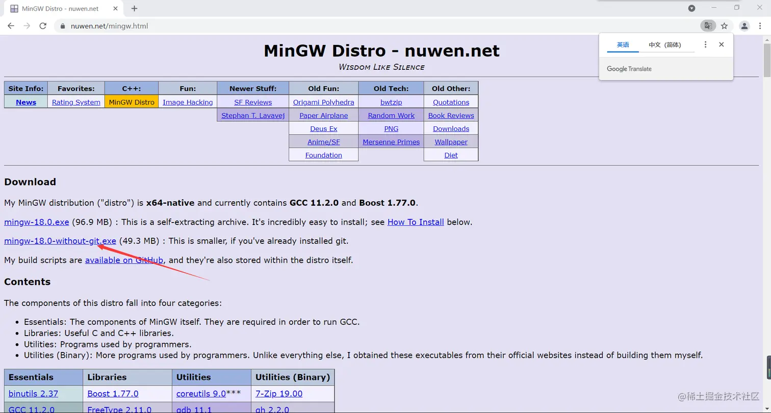Open the binutils 2.37 link
Image resolution: width=771 pixels, height=413 pixels.
33,394
